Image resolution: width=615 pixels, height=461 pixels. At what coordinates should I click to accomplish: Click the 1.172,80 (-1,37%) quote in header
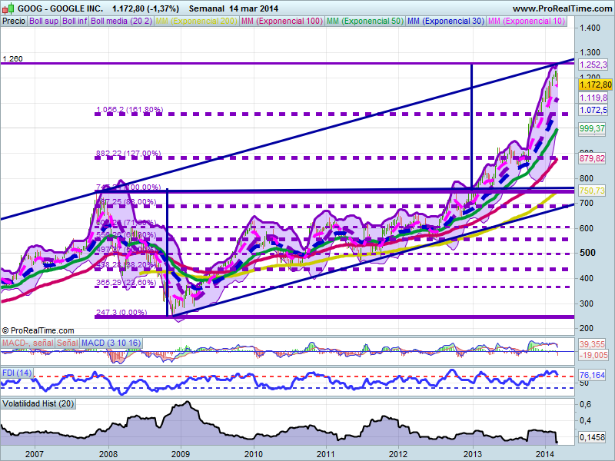point(145,8)
